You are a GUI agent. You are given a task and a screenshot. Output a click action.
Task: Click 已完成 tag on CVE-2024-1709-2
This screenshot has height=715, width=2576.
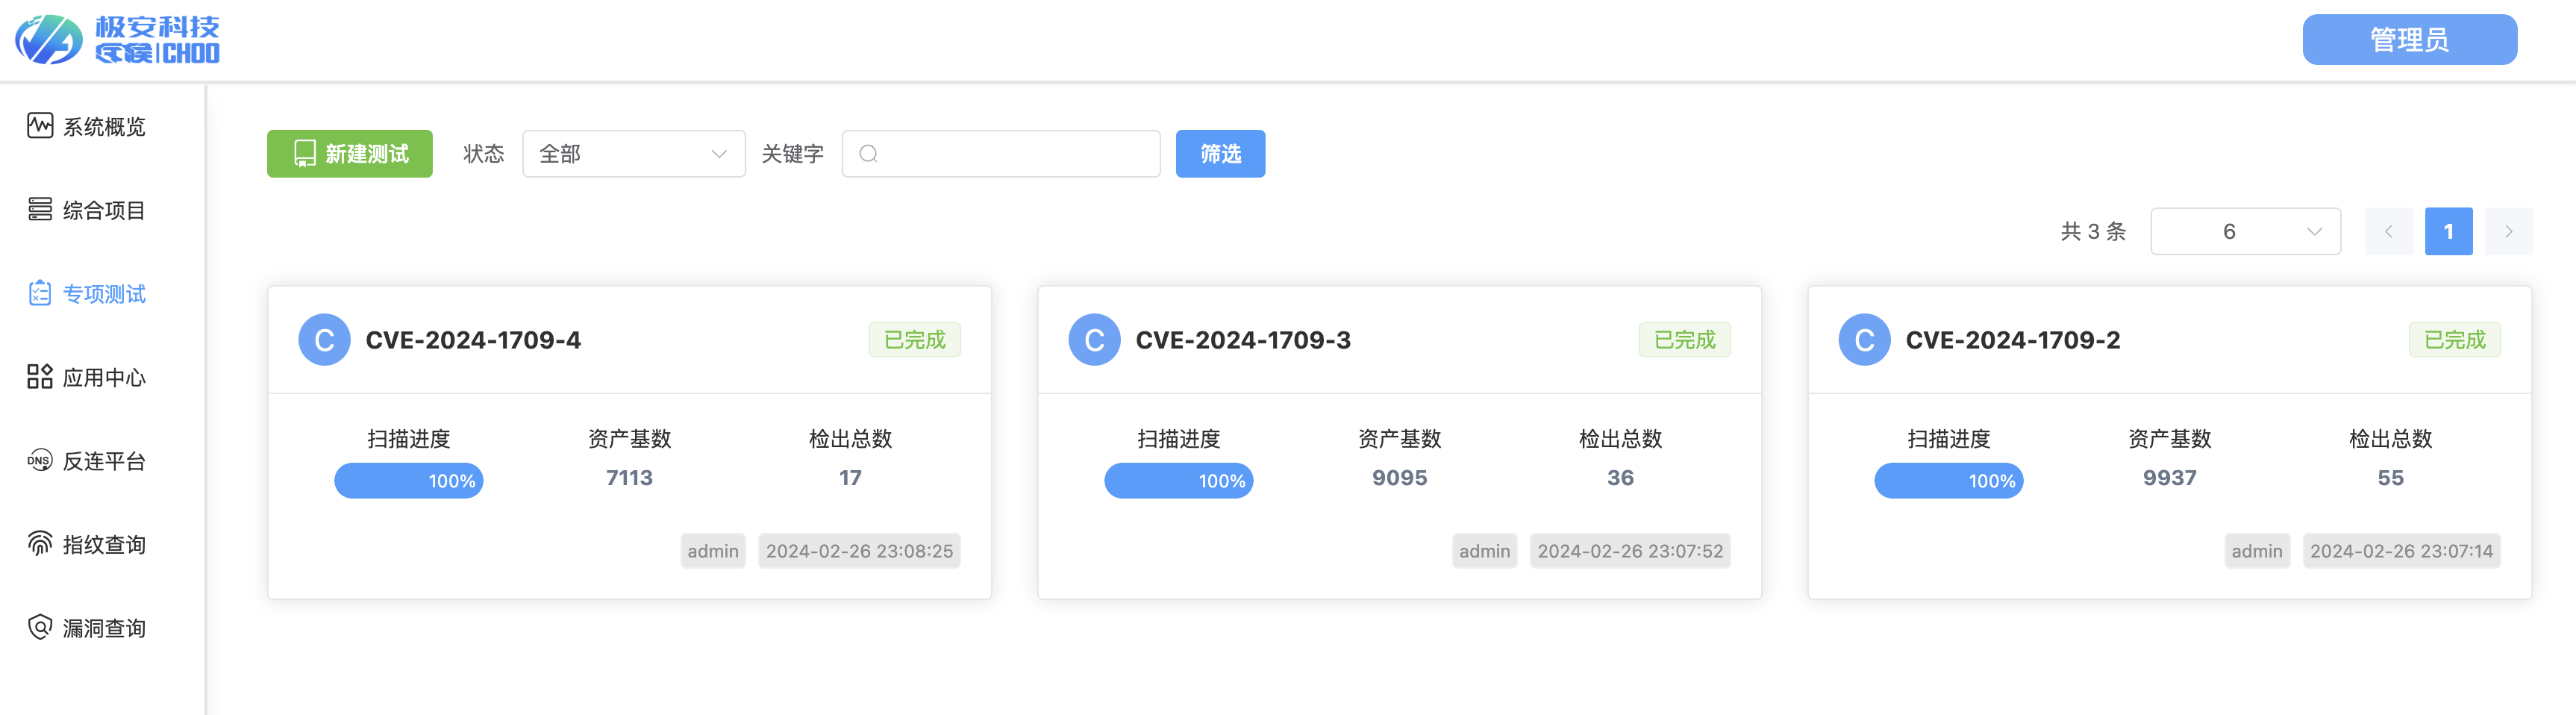pyautogui.click(x=2454, y=340)
